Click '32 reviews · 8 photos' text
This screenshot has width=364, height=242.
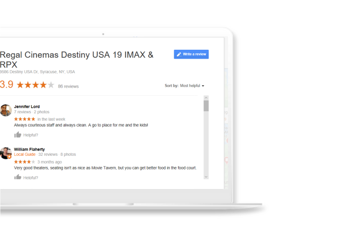pyautogui.click(x=57, y=154)
